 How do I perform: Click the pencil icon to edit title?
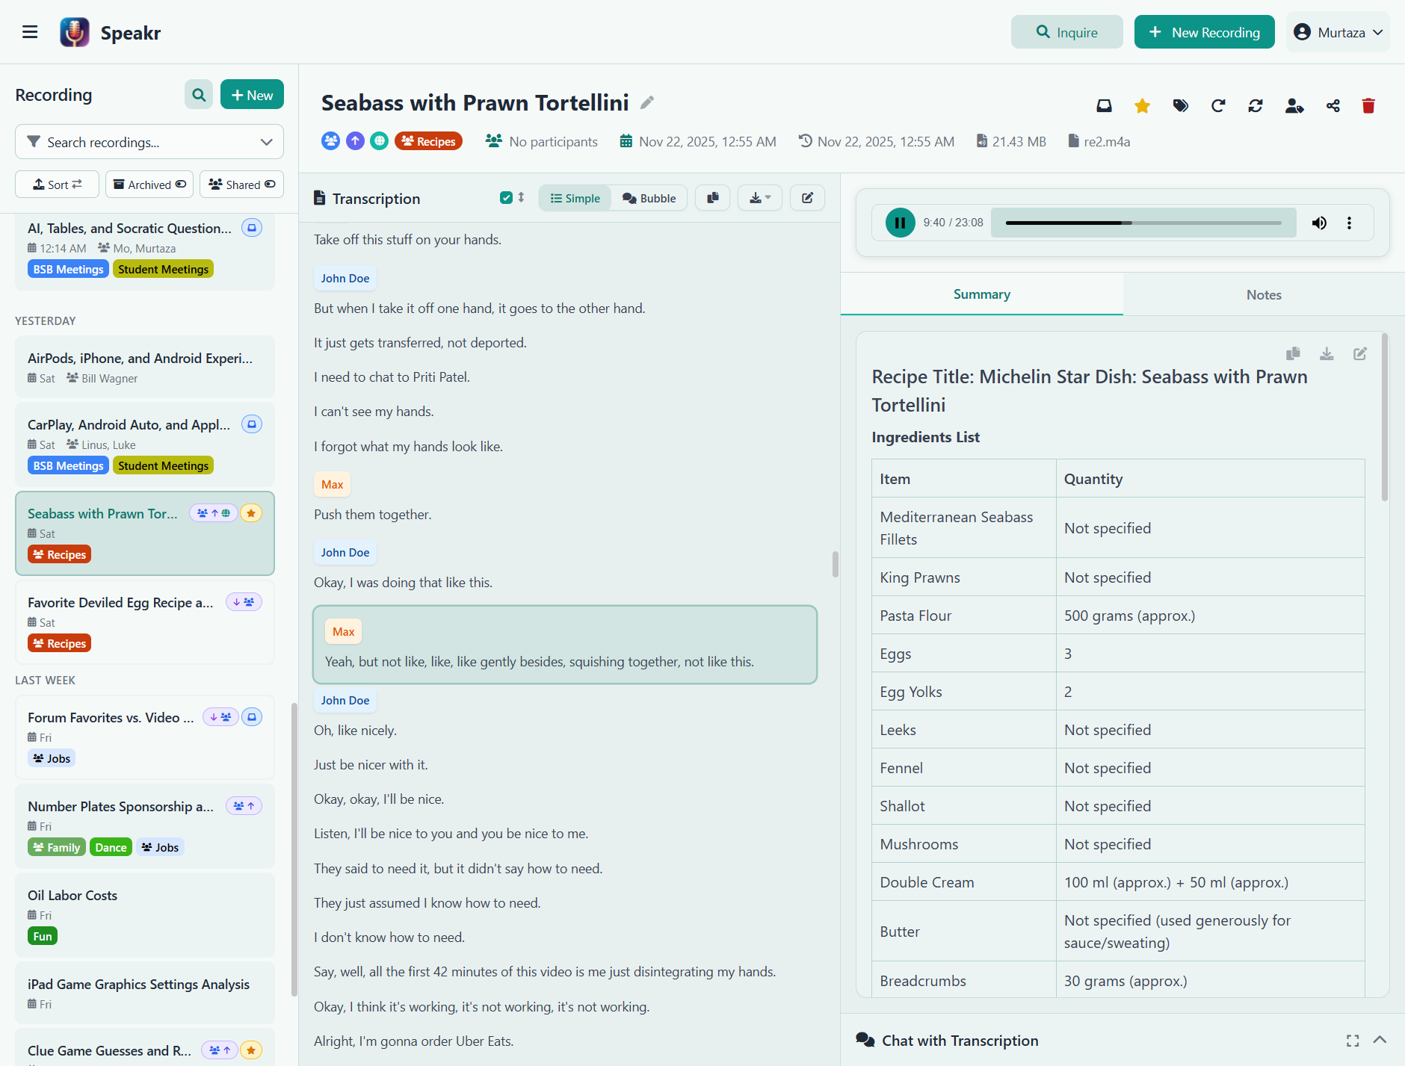tap(647, 103)
